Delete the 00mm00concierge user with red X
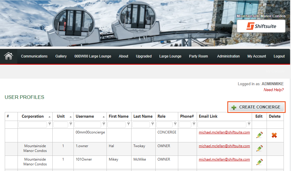The image size is (291, 171). coord(274,135)
